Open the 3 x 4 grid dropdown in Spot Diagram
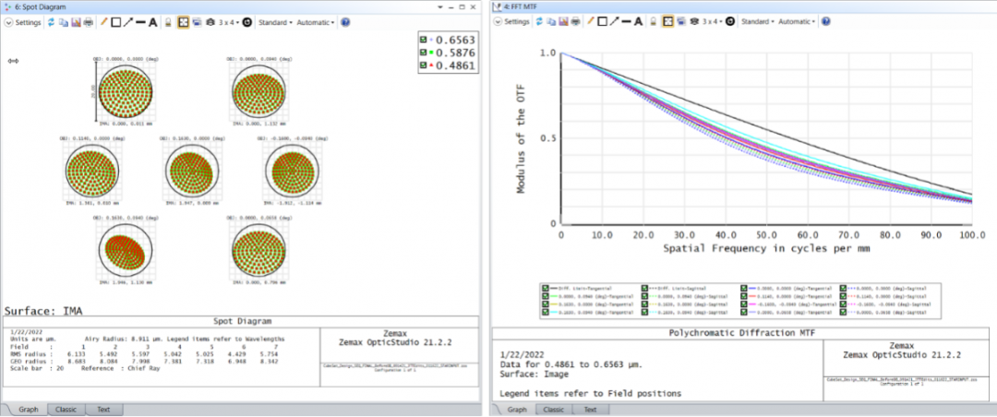The image size is (997, 417). [x=228, y=21]
